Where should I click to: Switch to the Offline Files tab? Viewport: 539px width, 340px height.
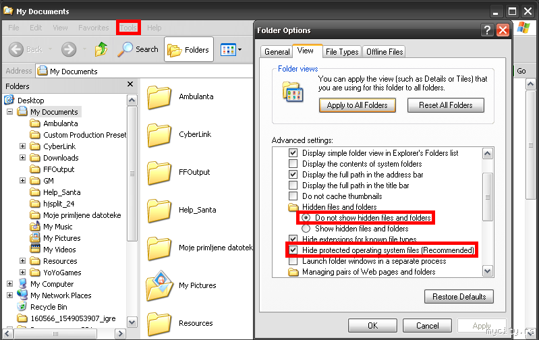coord(385,51)
